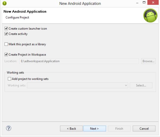Browse for a project location
This screenshot has width=160, height=137.
click(x=148, y=61)
